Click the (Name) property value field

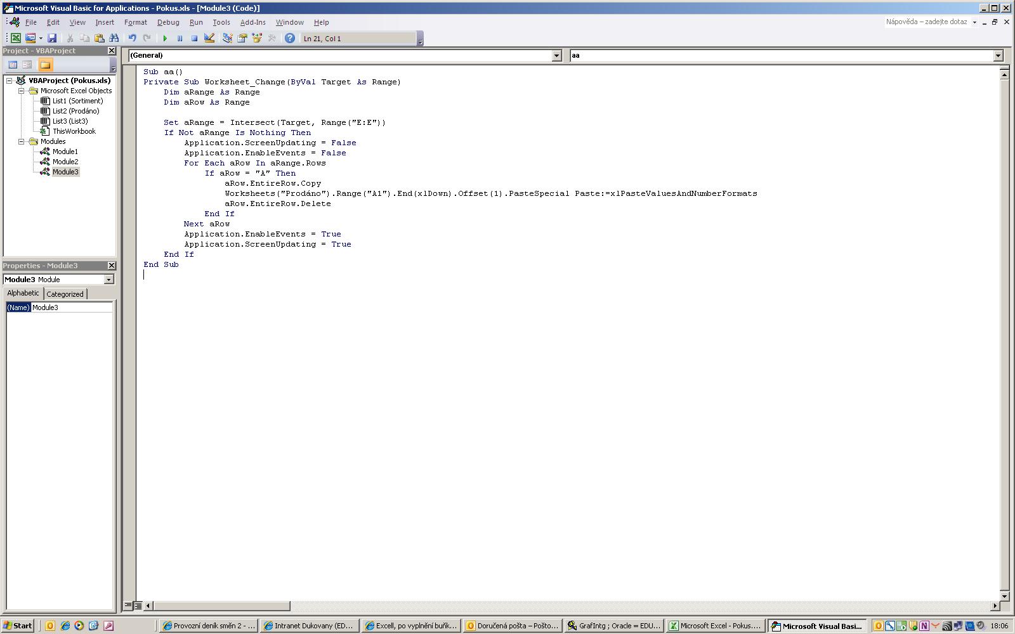72,307
